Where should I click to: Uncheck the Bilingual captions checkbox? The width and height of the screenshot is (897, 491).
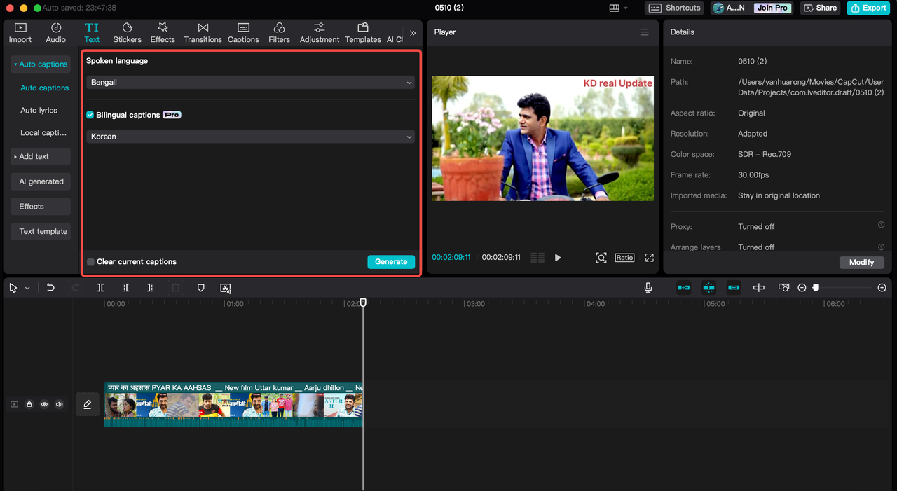90,115
